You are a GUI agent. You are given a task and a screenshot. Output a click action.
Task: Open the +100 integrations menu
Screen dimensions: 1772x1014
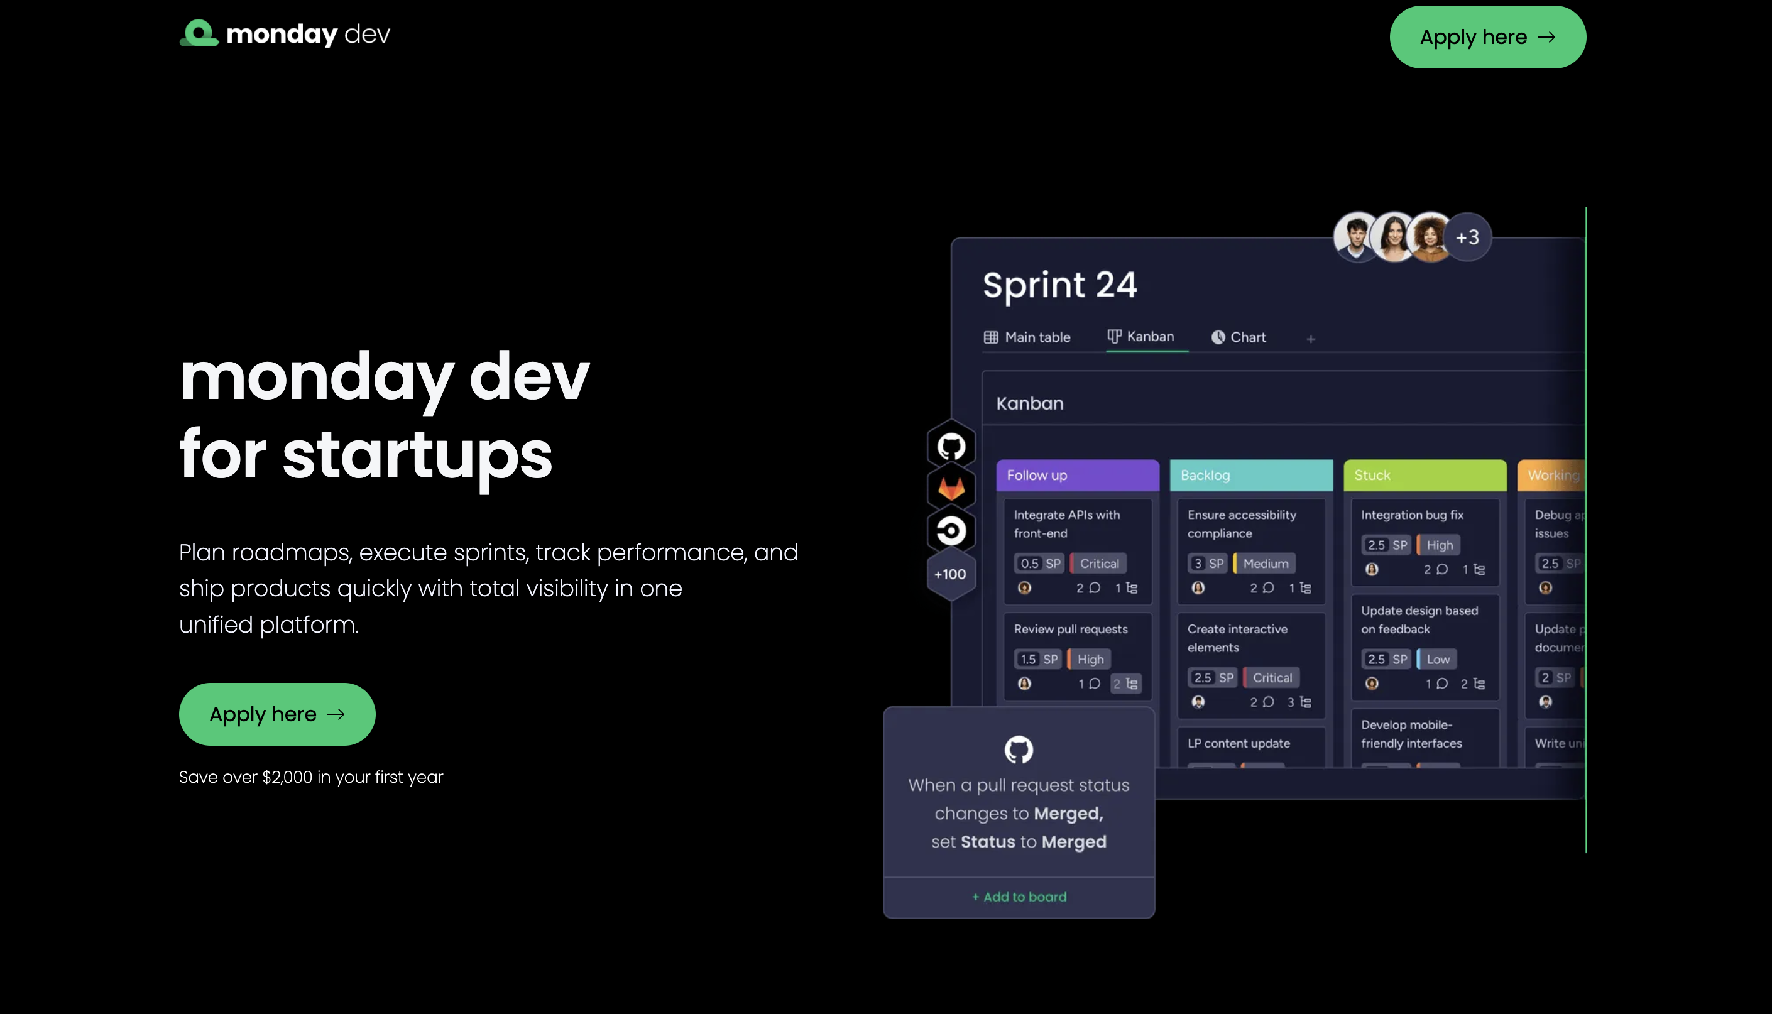tap(948, 574)
